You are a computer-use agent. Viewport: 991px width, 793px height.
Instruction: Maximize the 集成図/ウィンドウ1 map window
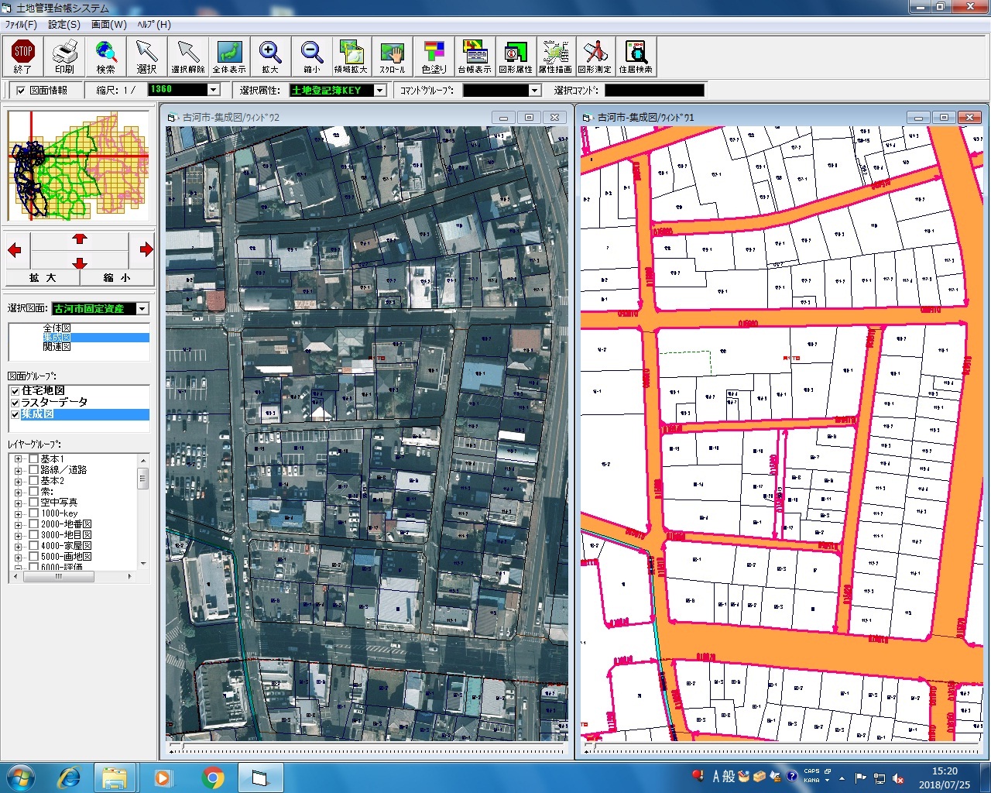(x=944, y=118)
